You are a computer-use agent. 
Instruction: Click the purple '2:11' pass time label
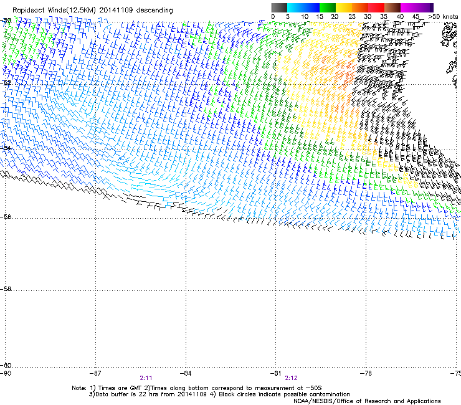point(146,378)
